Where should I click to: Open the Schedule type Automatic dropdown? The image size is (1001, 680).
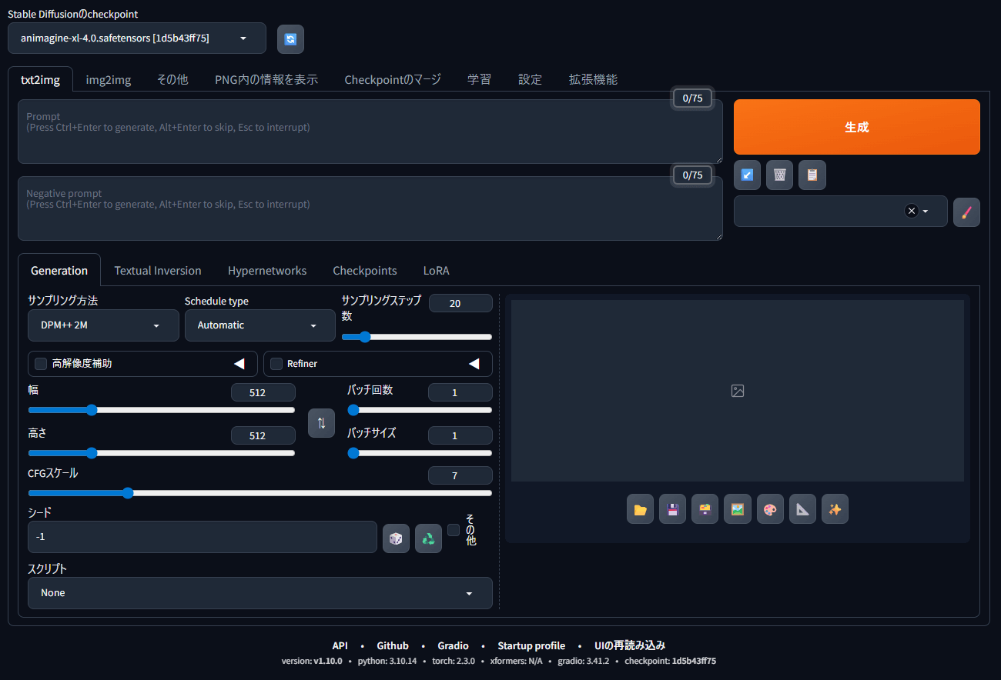[x=260, y=325]
